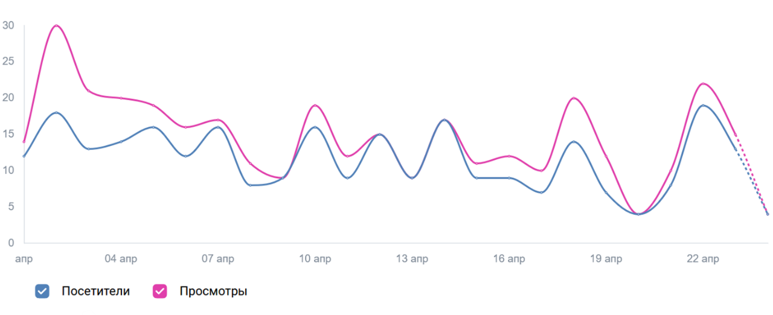This screenshot has width=773, height=315.
Task: Click blue visitors point on 13 апр
Action: point(412,178)
